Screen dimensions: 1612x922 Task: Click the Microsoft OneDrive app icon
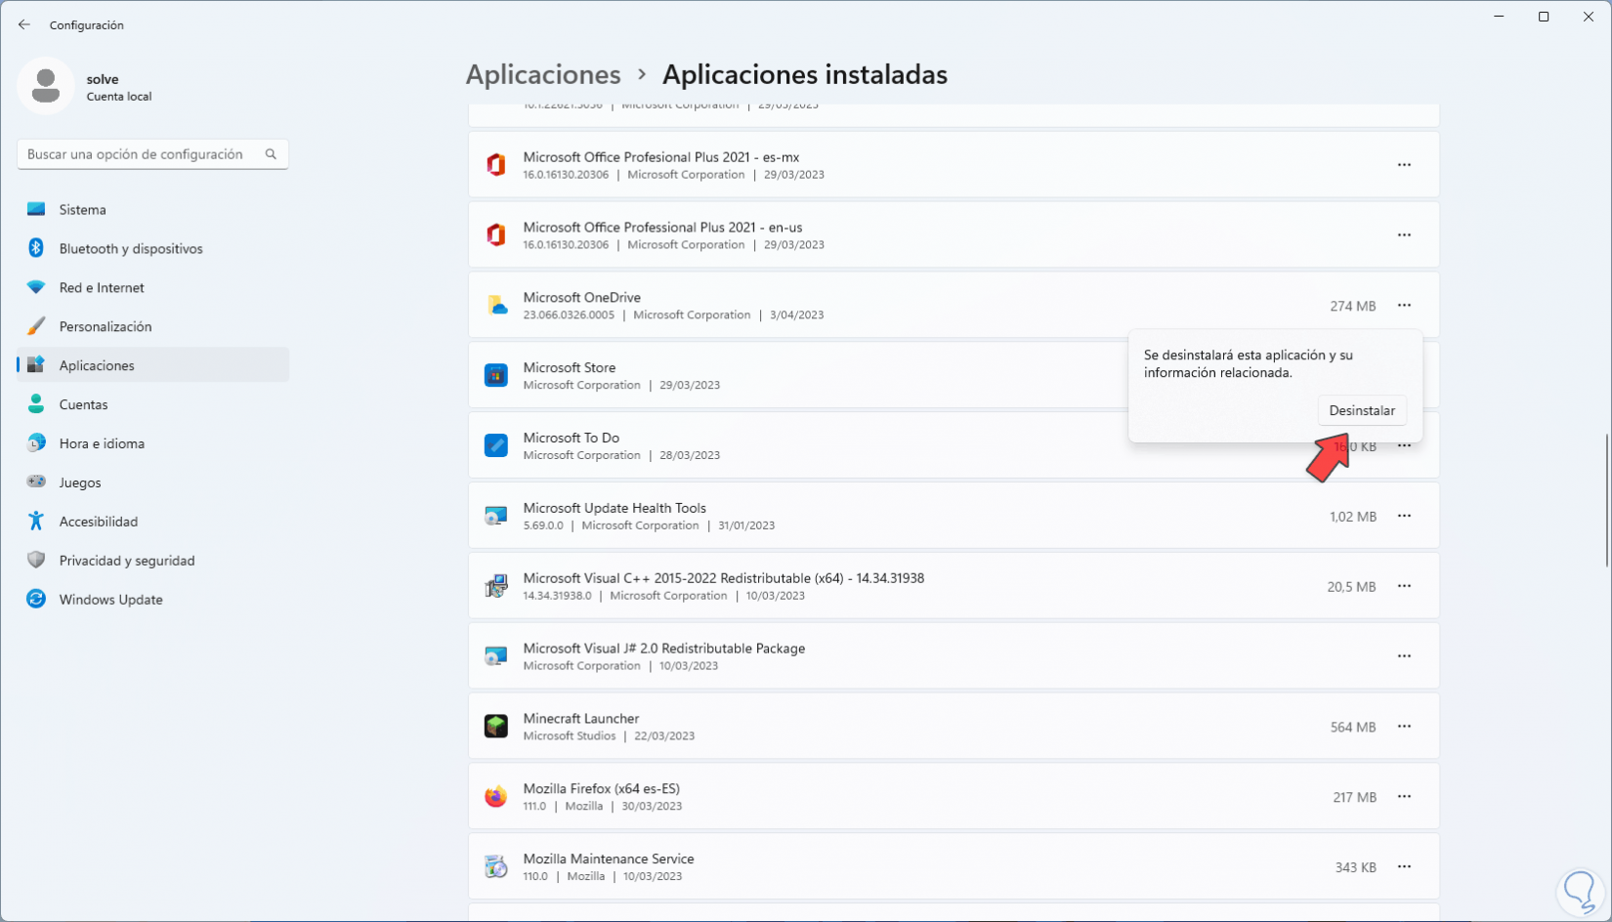pyautogui.click(x=496, y=306)
